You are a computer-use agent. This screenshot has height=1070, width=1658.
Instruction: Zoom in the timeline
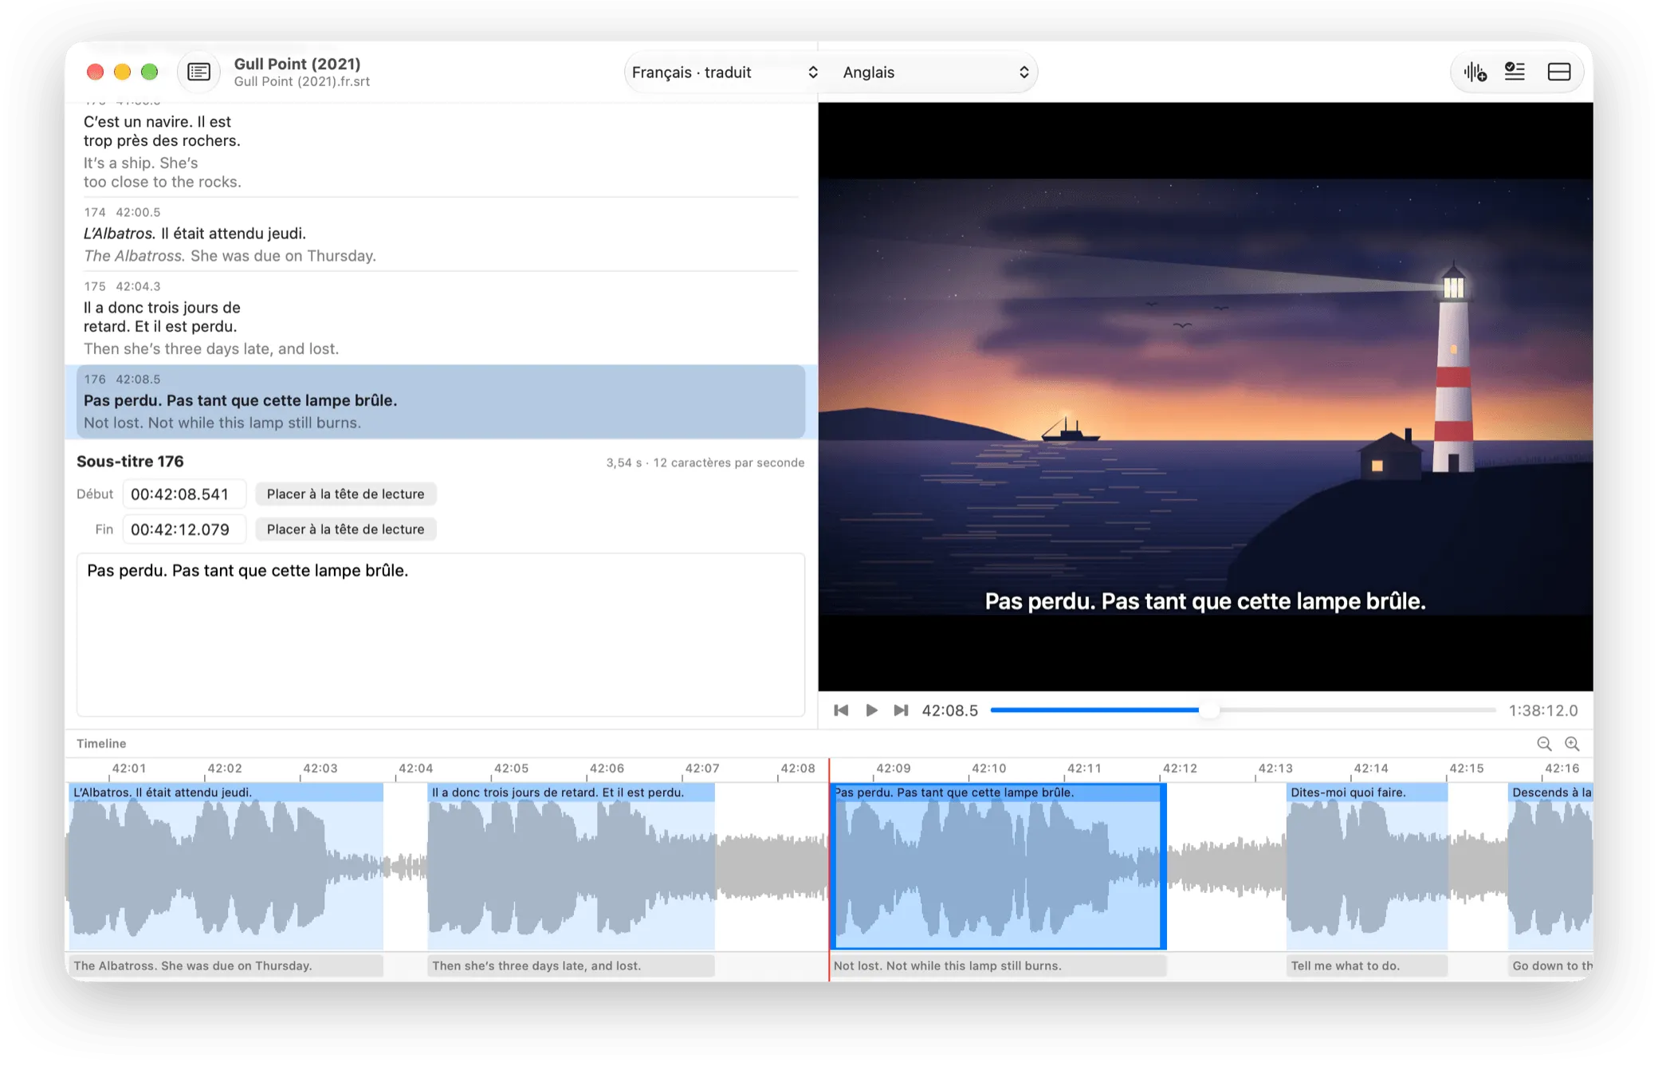1572,743
